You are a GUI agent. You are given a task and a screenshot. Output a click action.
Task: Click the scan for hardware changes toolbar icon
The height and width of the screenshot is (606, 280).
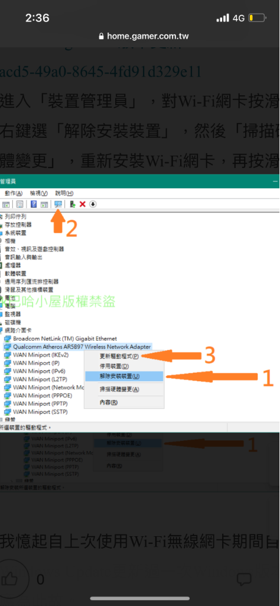58,204
